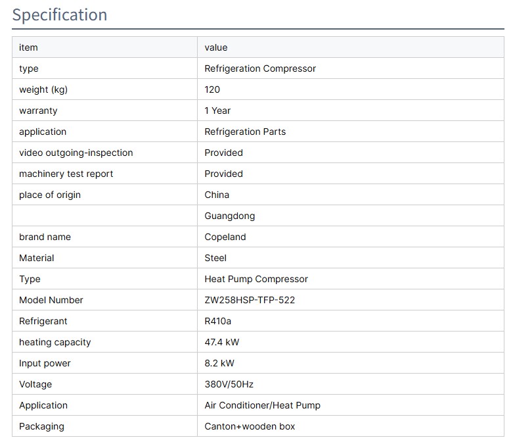Select the "Copeland" brand name value

coord(227,237)
